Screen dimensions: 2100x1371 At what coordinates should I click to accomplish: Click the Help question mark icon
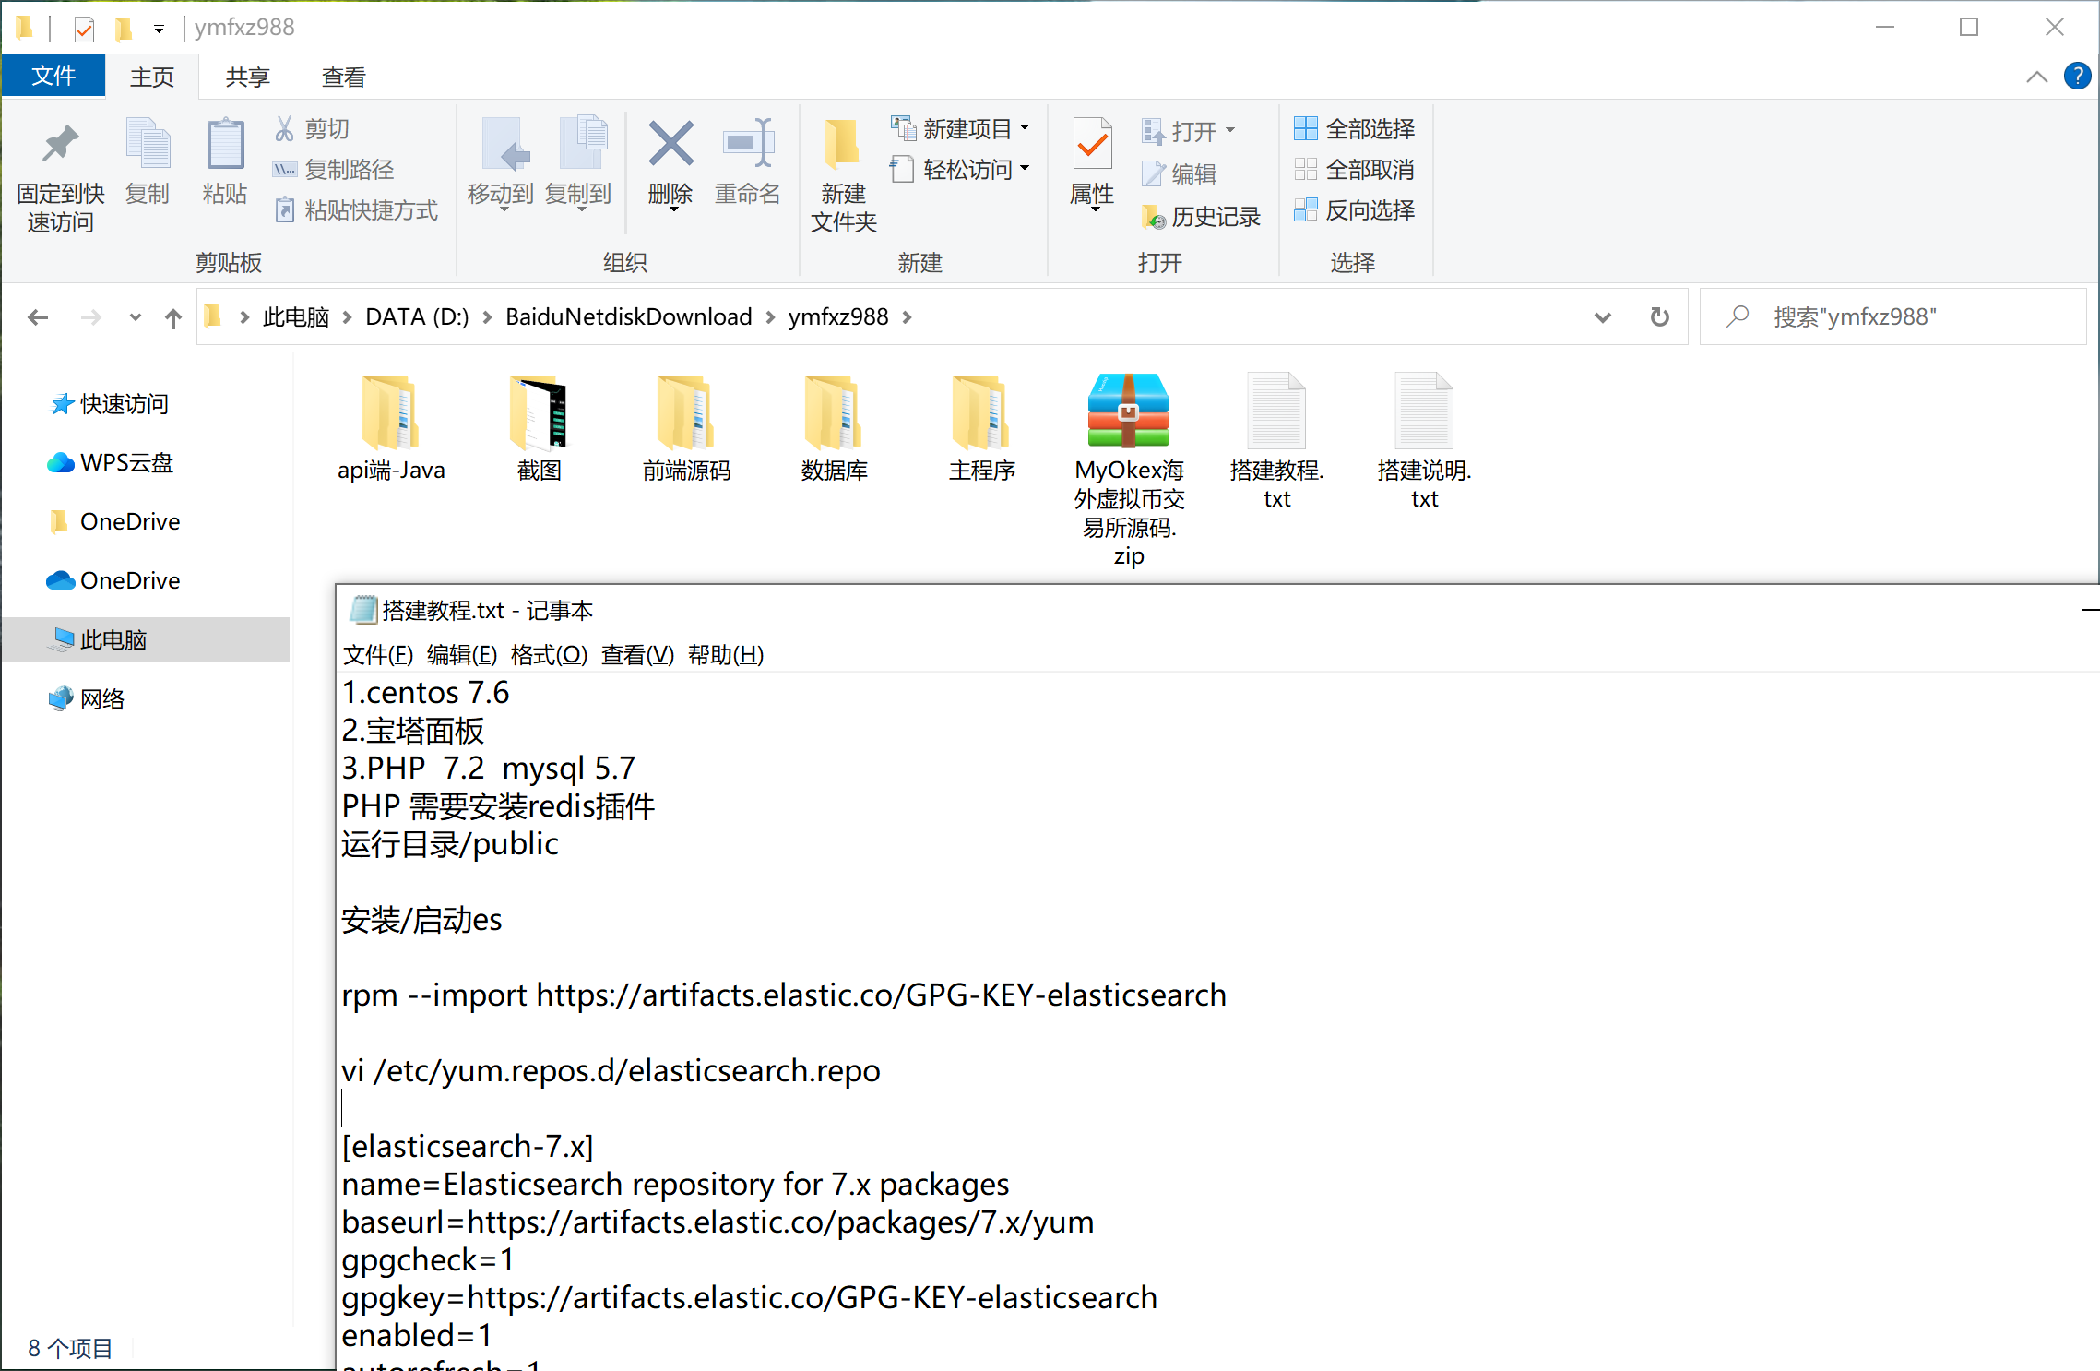[x=2077, y=76]
